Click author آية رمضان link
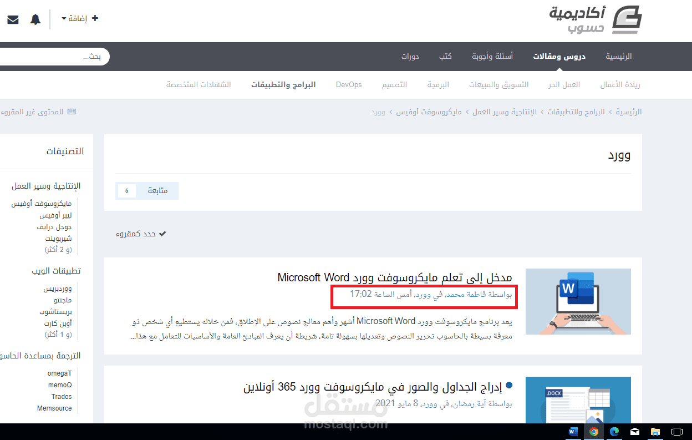The image size is (692, 440). pyautogui.click(x=468, y=403)
